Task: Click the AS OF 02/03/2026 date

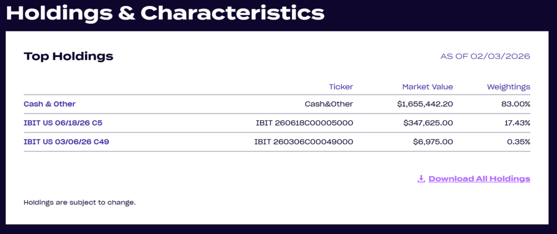Action: 485,56
